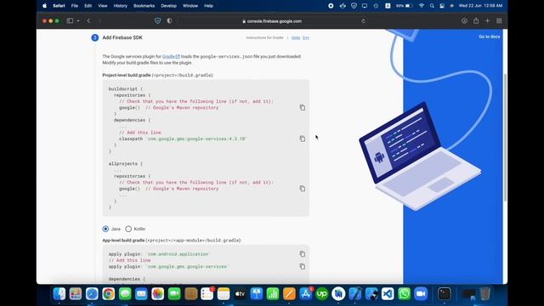The width and height of the screenshot is (544, 306).
Task: Open Zoom from the Dock
Action: (x=421, y=294)
